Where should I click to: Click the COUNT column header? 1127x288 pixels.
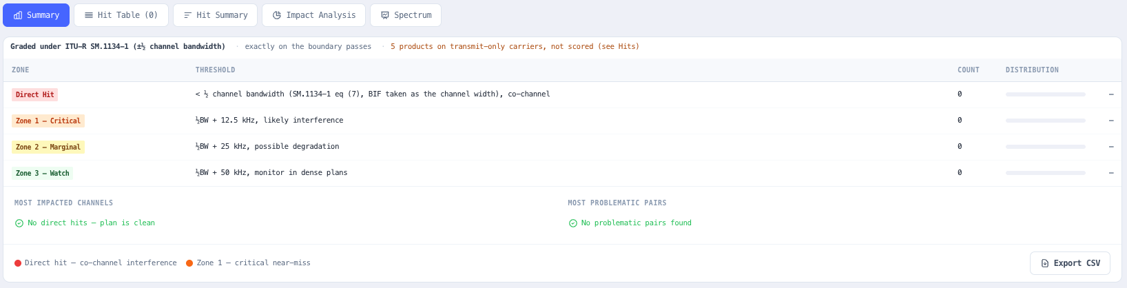click(969, 70)
